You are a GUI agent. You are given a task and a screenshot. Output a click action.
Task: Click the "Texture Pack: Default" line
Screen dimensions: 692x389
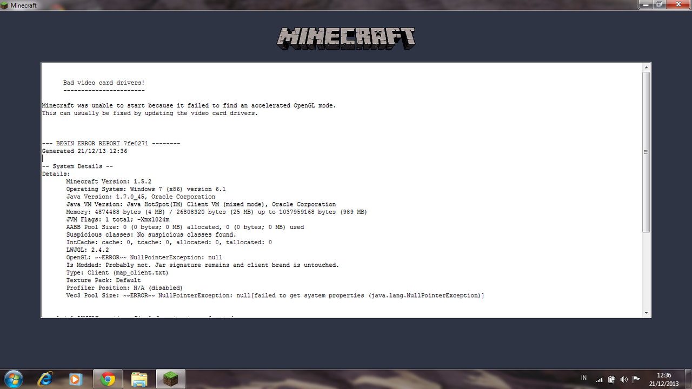pyautogui.click(x=104, y=280)
